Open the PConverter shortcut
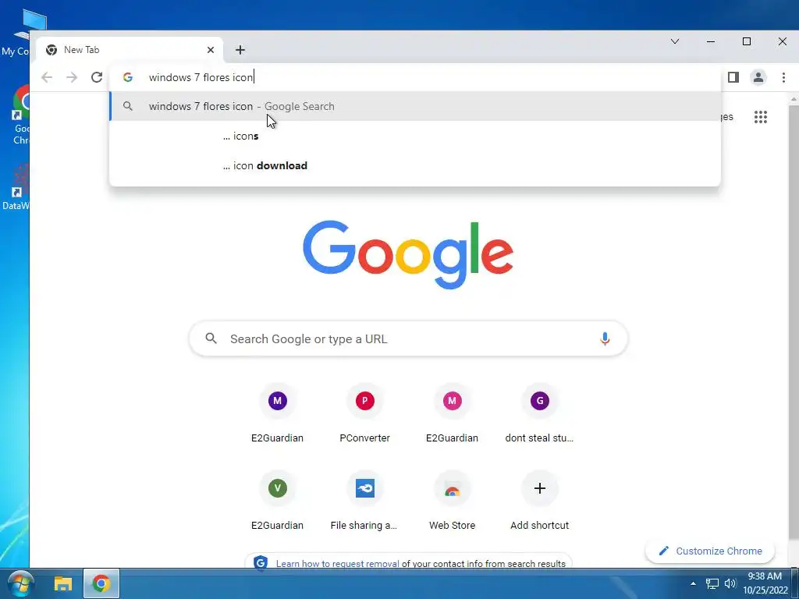 click(365, 414)
